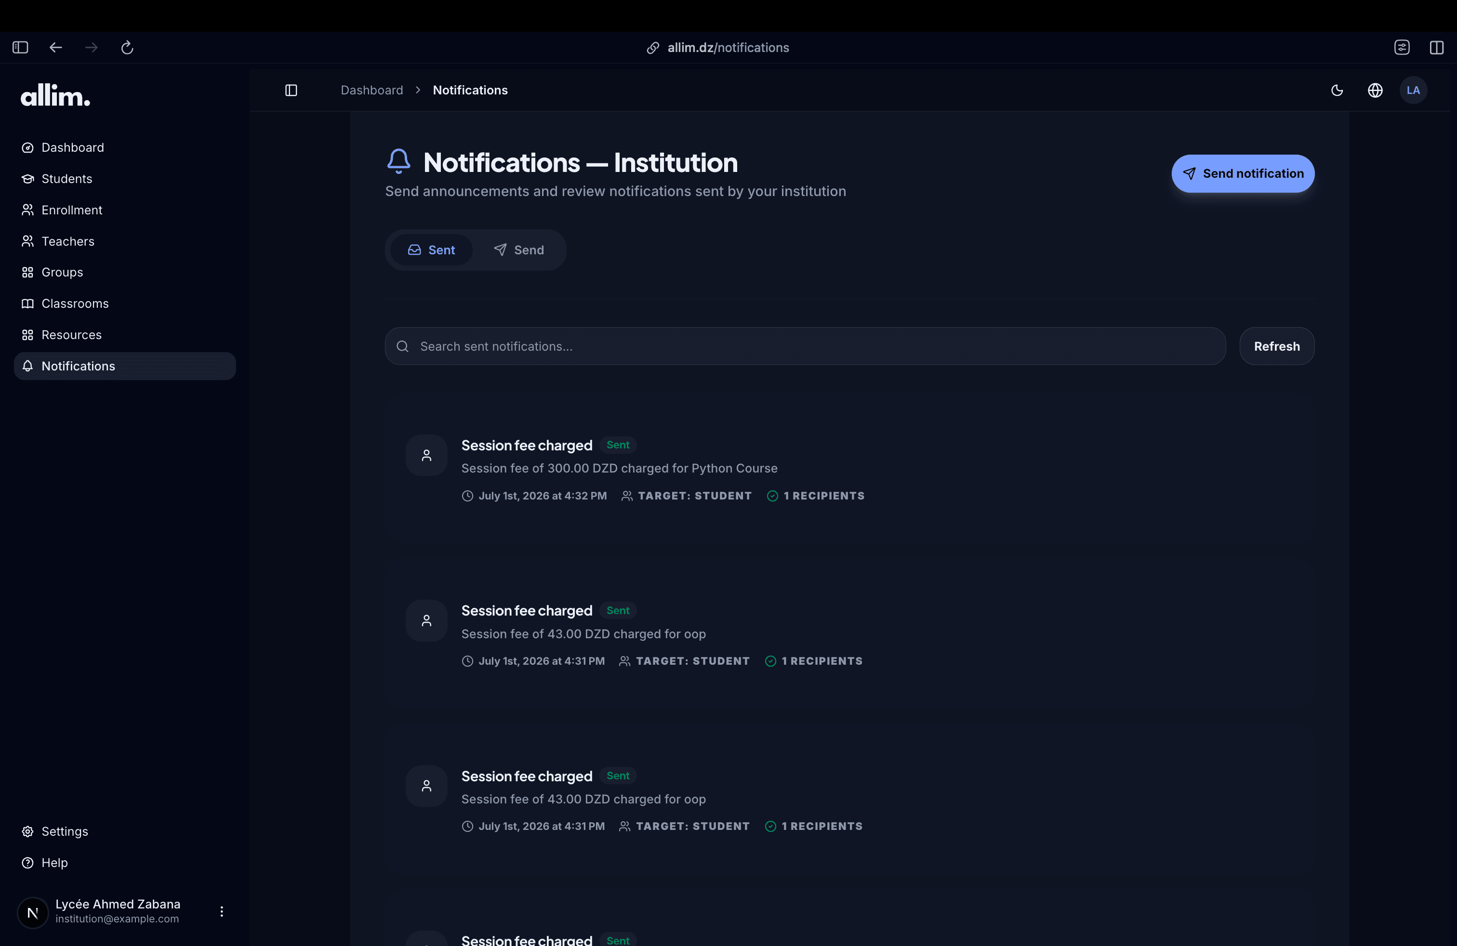Switch to the Sent tab
The height and width of the screenshot is (946, 1457).
(431, 250)
